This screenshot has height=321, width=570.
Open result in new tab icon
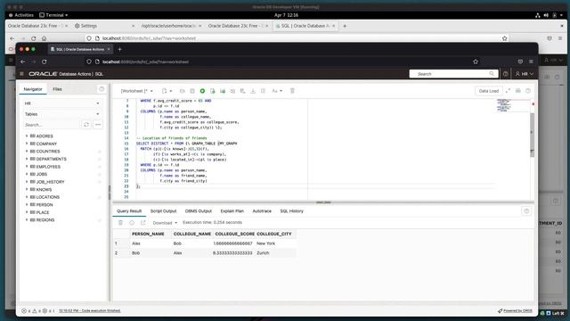point(143,222)
